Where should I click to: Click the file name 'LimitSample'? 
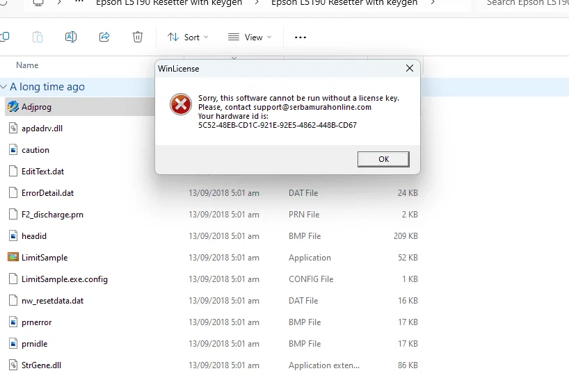pos(45,258)
